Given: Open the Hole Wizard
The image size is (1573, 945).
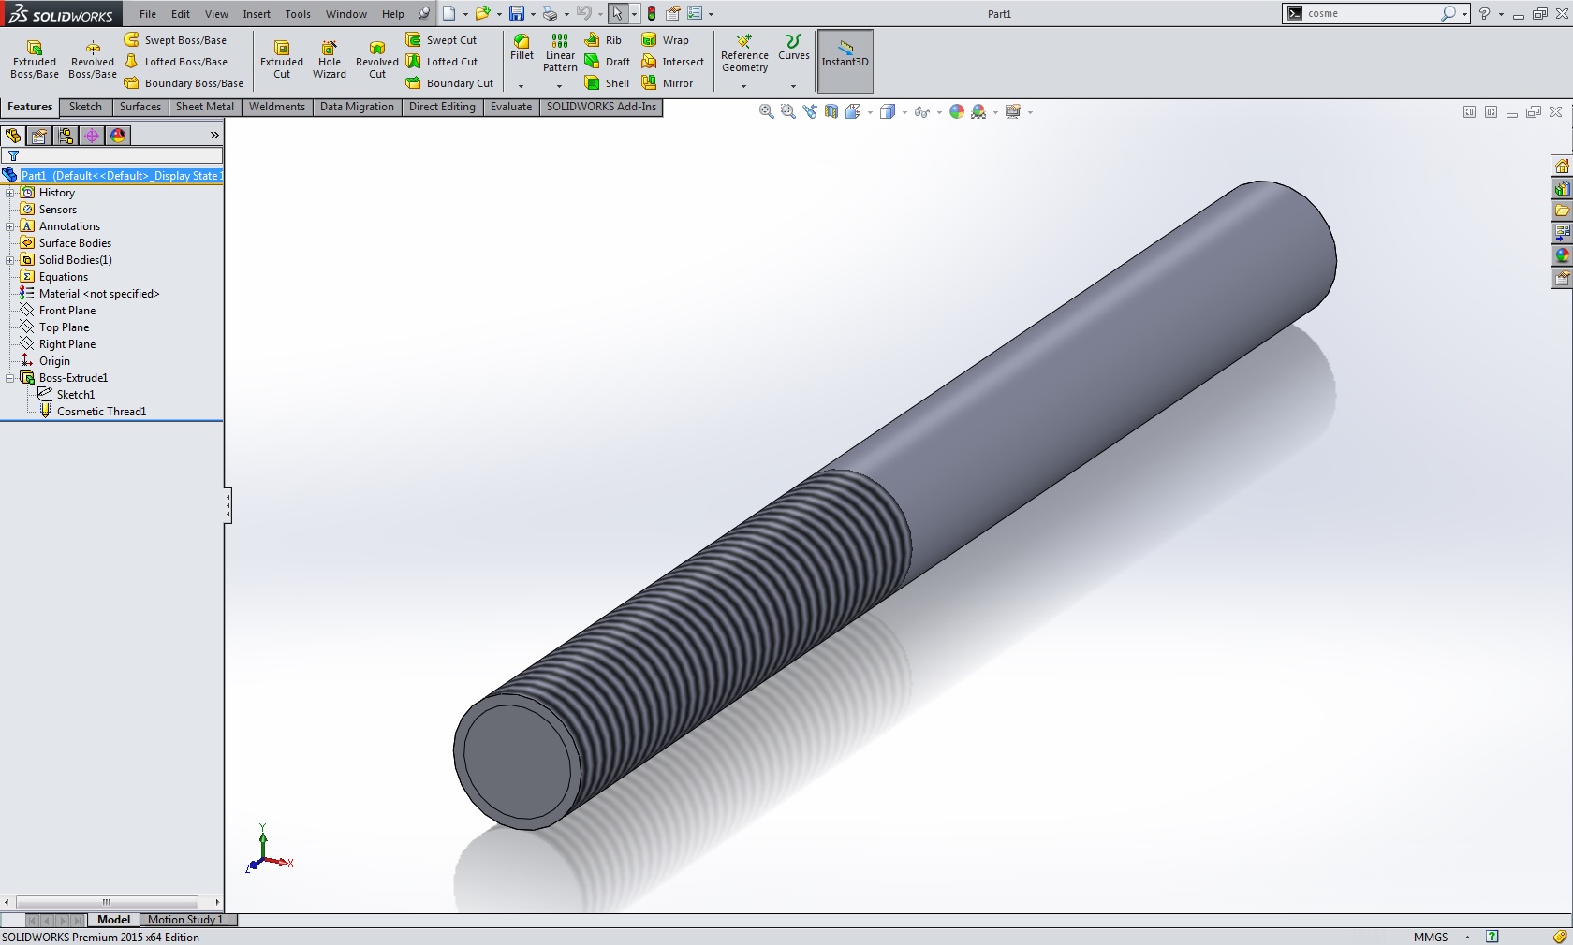Looking at the screenshot, I should (329, 59).
